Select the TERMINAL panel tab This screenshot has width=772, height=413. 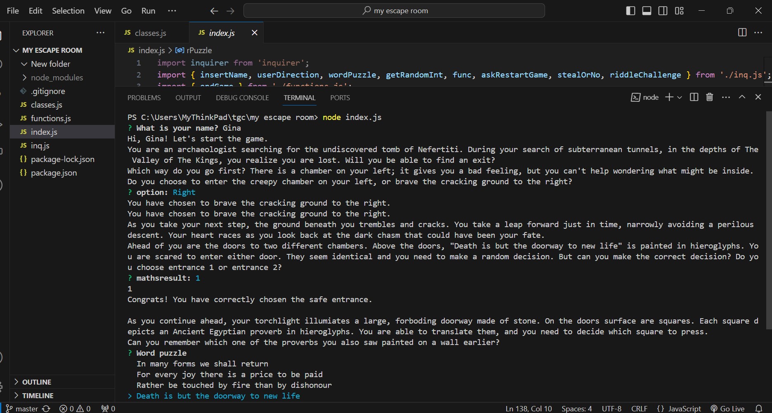300,98
